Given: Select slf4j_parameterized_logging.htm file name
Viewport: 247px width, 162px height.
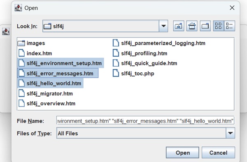Looking at the screenshot, I should [163, 43].
